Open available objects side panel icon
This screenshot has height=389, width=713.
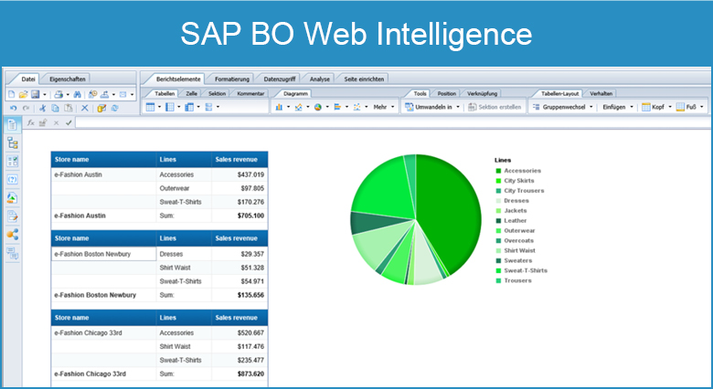click(x=12, y=197)
